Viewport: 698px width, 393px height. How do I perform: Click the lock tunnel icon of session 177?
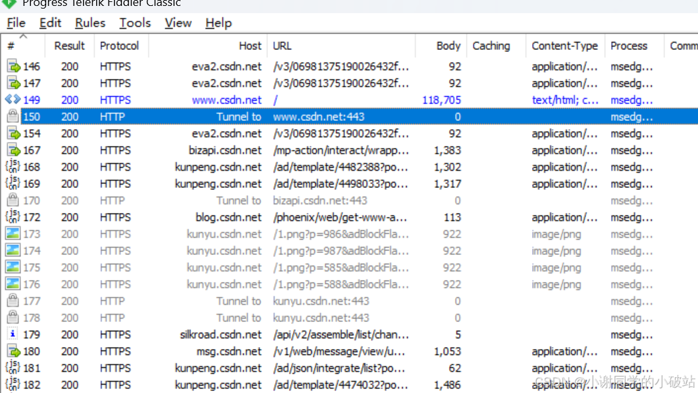13,300
